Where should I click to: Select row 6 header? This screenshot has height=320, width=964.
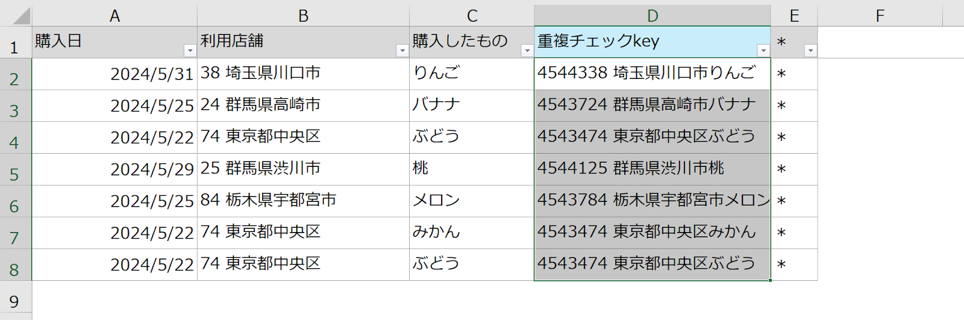[x=14, y=201]
